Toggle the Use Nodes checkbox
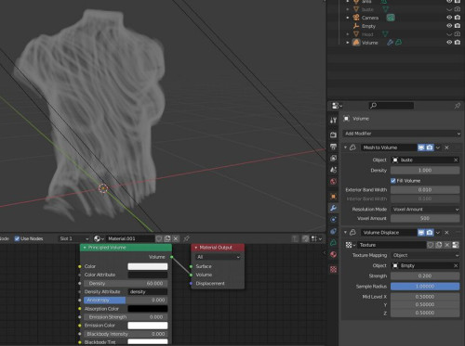 tap(18, 238)
